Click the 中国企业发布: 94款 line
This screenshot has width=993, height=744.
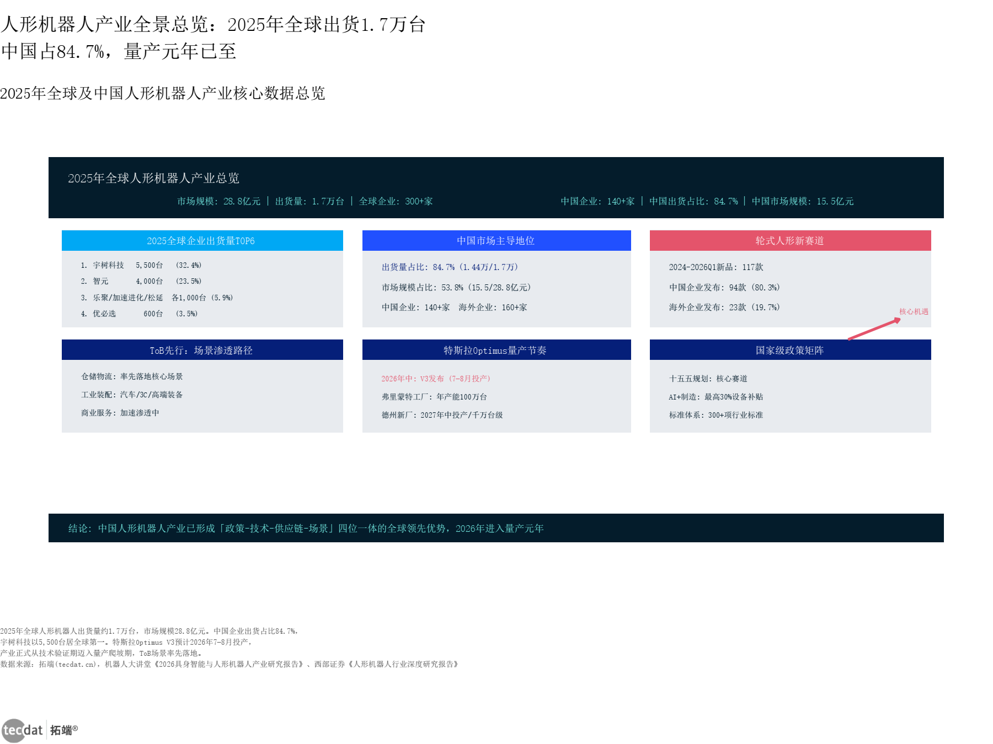(724, 287)
